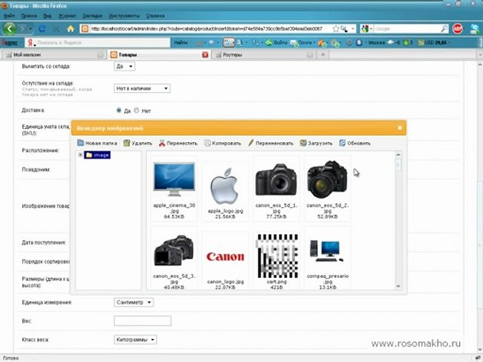Viewport: 483px width, 362px height.
Task: Click the Удалить delete tool
Action: (x=138, y=143)
